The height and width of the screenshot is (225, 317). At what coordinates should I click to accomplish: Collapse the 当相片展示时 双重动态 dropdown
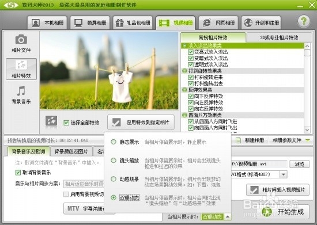tap(228, 217)
